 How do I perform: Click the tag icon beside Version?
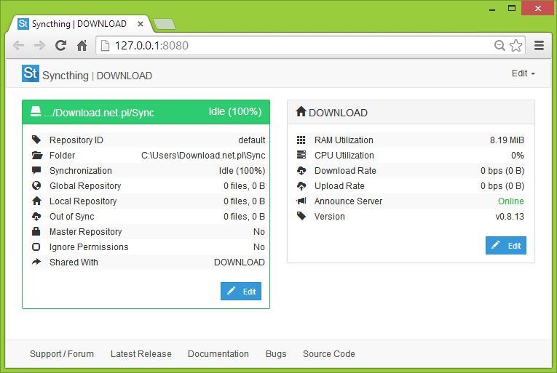[x=301, y=216]
